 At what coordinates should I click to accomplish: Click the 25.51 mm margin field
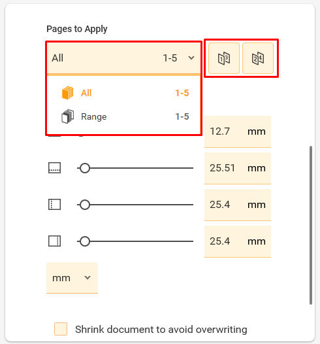pyautogui.click(x=238, y=168)
